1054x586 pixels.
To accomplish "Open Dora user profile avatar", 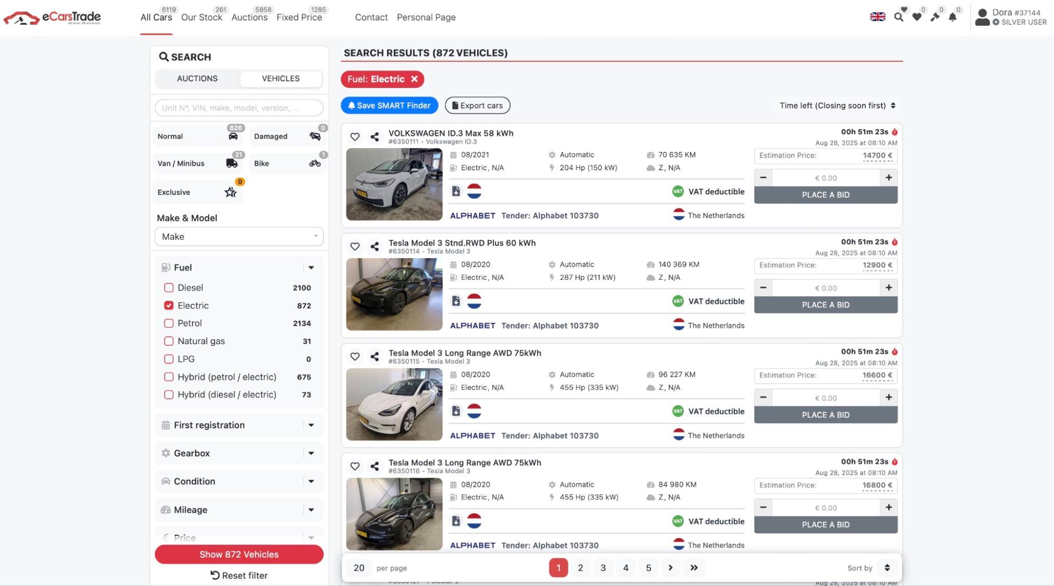I will [x=982, y=17].
